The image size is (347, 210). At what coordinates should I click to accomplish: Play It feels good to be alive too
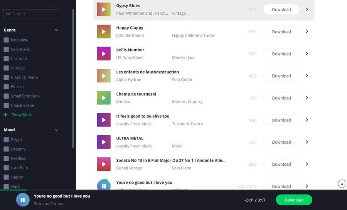click(104, 120)
